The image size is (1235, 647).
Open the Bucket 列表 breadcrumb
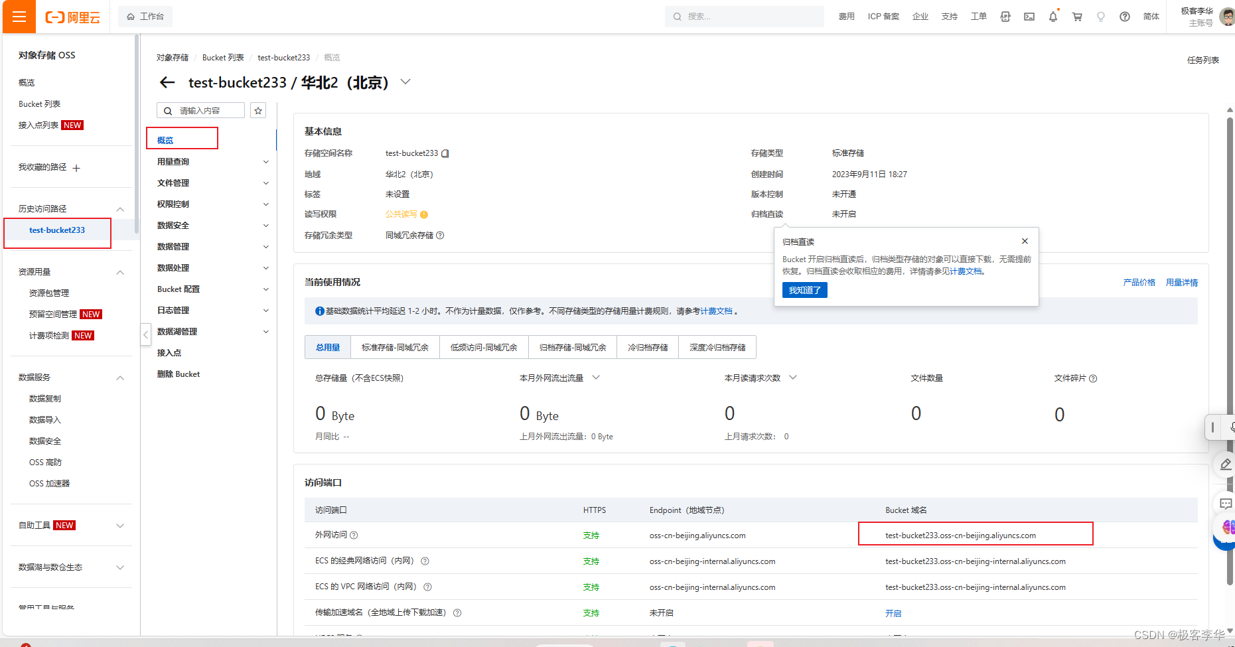223,58
